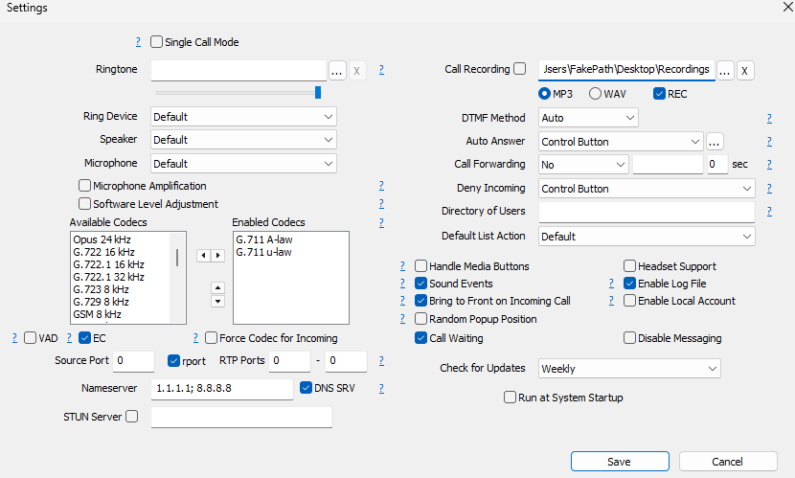Click the left arrow between codec lists

coord(202,255)
